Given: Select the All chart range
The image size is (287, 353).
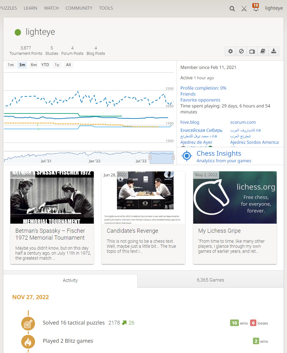Looking at the screenshot, I should (x=68, y=65).
